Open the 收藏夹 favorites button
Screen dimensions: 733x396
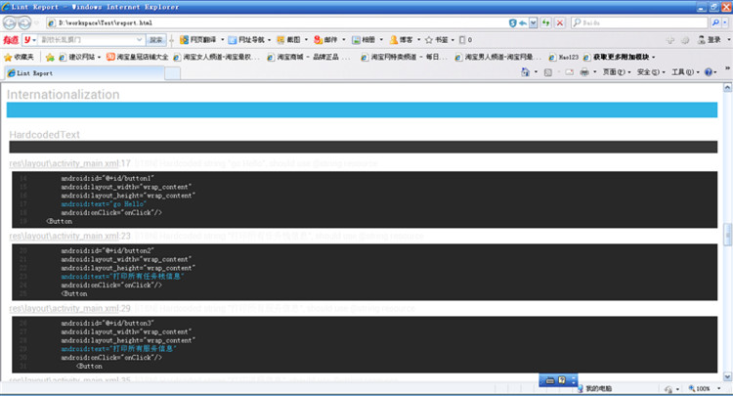[19, 57]
